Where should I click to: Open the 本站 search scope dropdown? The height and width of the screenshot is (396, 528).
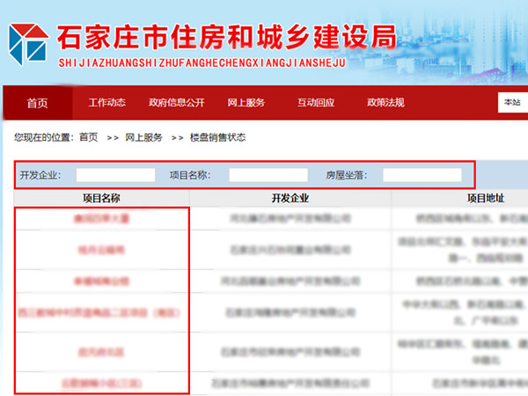pyautogui.click(x=512, y=102)
